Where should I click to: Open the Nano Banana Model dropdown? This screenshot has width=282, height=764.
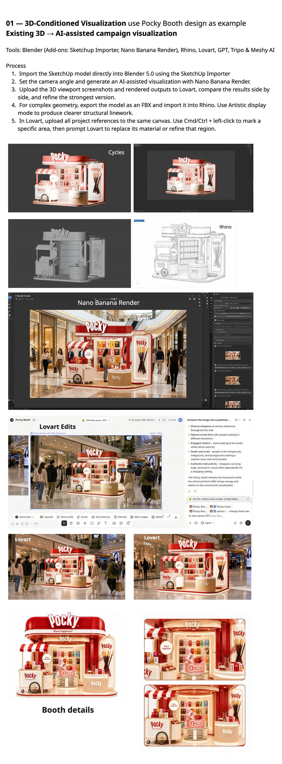tap(240, 304)
